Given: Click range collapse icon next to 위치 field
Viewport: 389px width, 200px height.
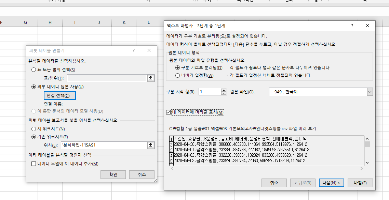Looking at the screenshot, I should [150, 145].
